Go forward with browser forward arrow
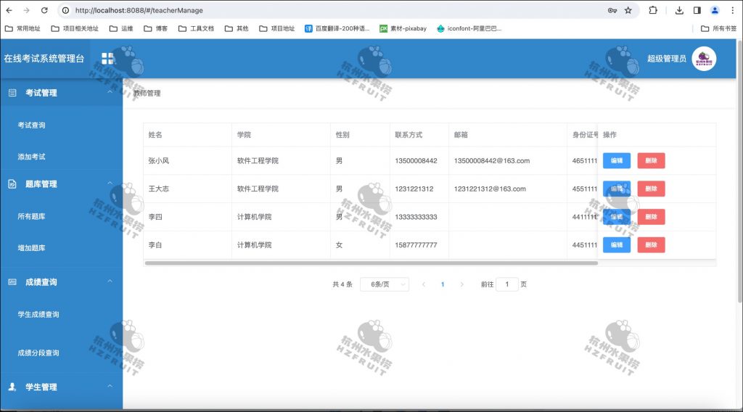The image size is (743, 412). point(27,10)
